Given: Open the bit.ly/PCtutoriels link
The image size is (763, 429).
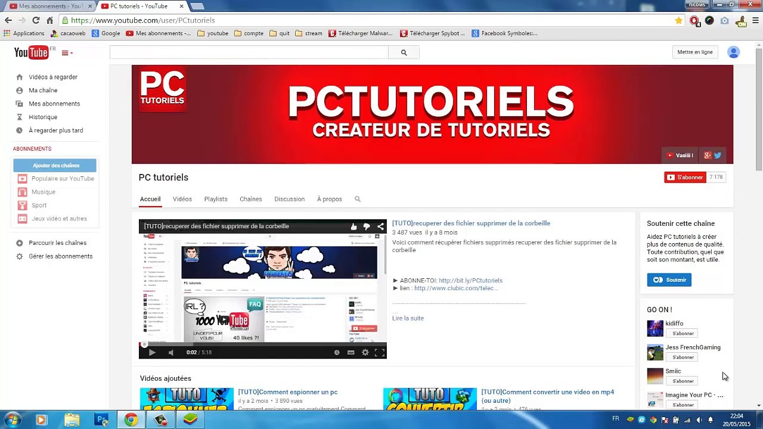Looking at the screenshot, I should click(x=470, y=281).
